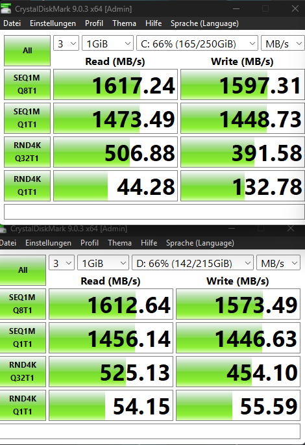Screen dimensions: 305x445
Task: Open Profil menu in the top window
Action: pyautogui.click(x=94, y=23)
